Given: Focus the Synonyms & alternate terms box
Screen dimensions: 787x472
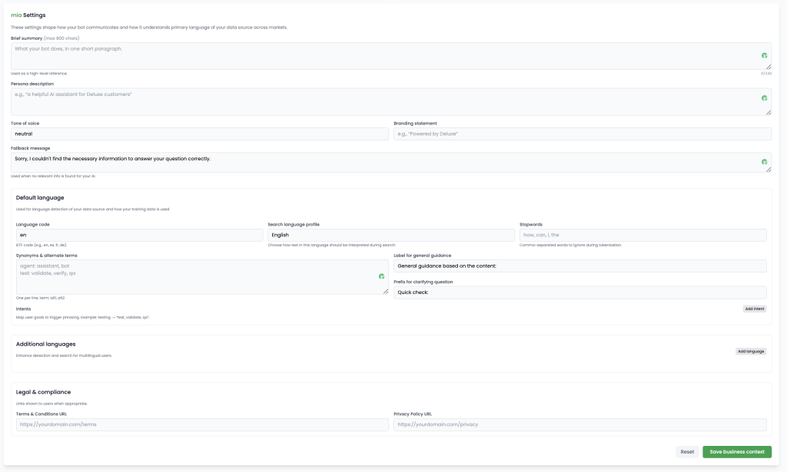Looking at the screenshot, I should 202,276.
